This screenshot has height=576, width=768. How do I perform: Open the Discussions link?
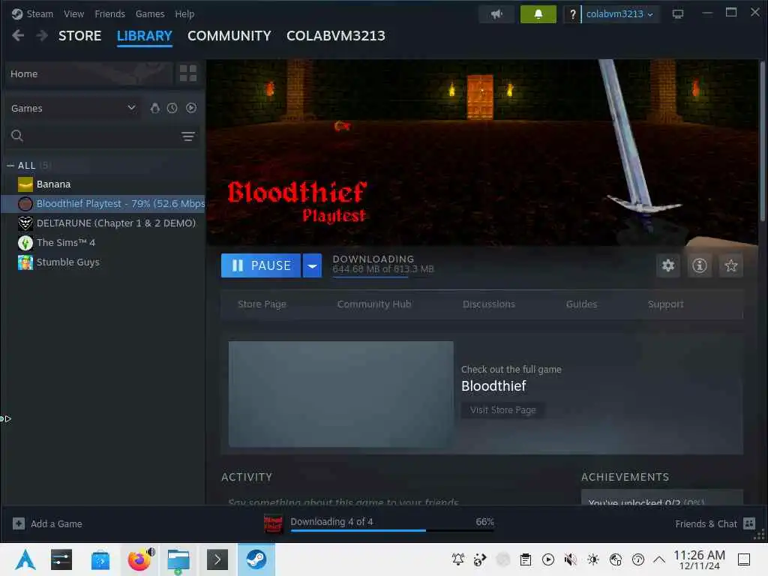(x=489, y=304)
